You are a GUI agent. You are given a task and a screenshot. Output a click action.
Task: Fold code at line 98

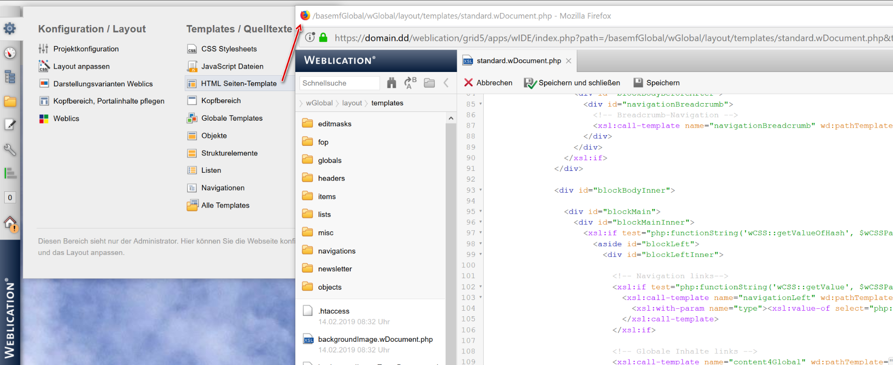click(480, 243)
